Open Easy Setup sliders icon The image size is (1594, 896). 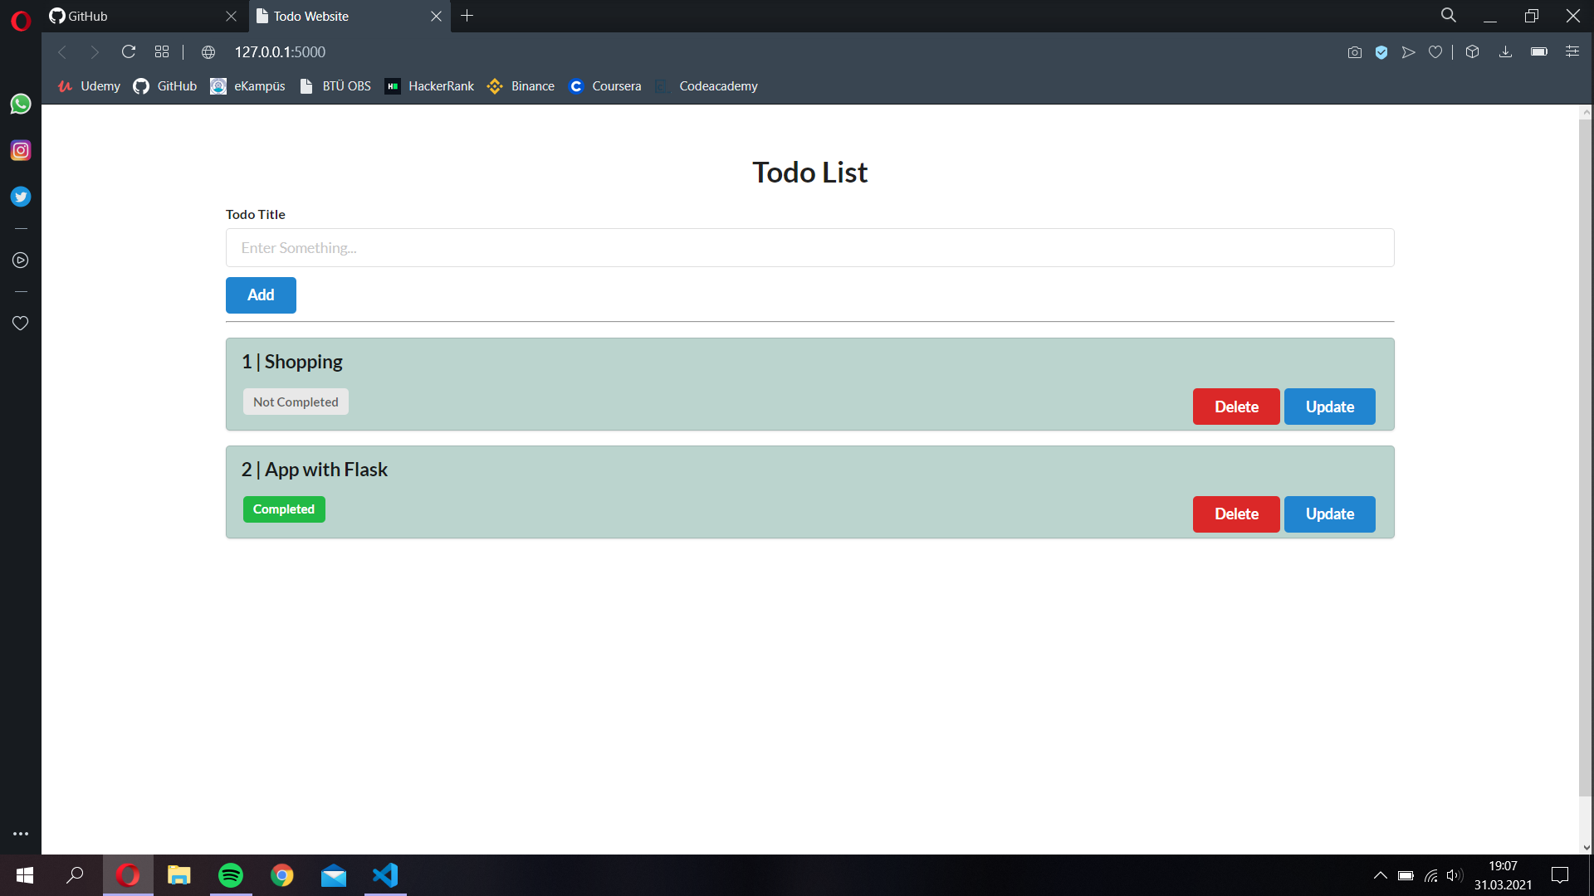tap(1572, 52)
